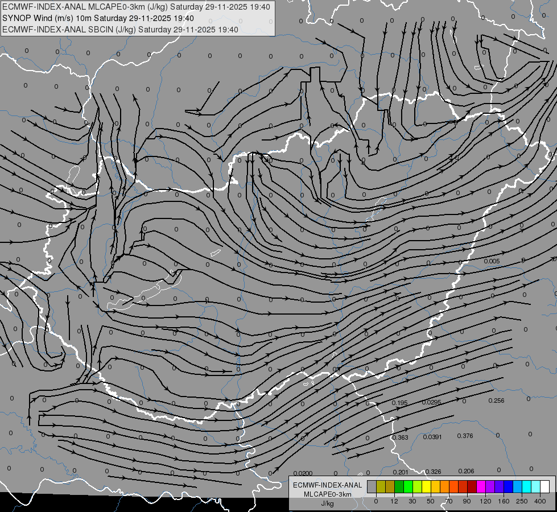Image resolution: width=557 pixels, height=512 pixels.
Task: Select the magenta legend color swatch
Action: [481, 486]
